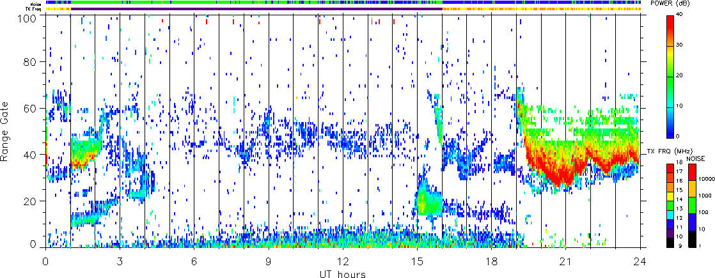The image size is (715, 278).
Task: Click the "6" tick on UT hours axis
Action: pyautogui.click(x=194, y=261)
